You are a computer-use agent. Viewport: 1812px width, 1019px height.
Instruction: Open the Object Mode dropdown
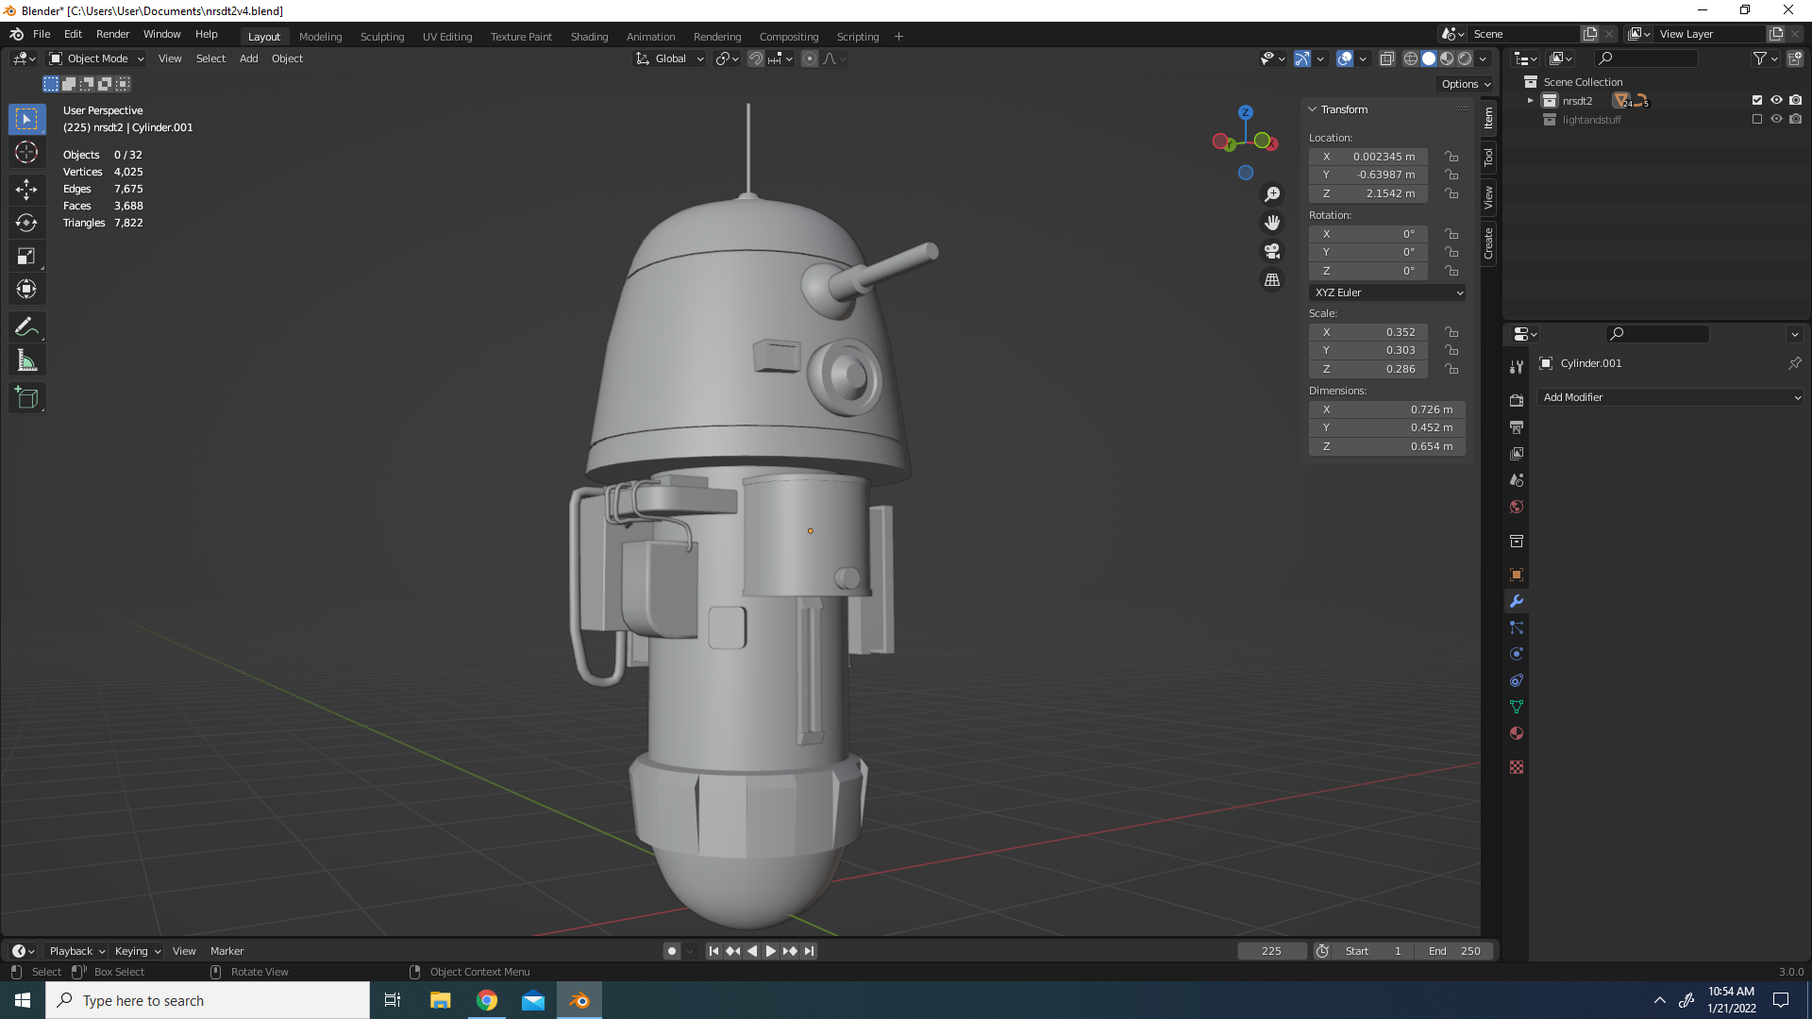(96, 58)
